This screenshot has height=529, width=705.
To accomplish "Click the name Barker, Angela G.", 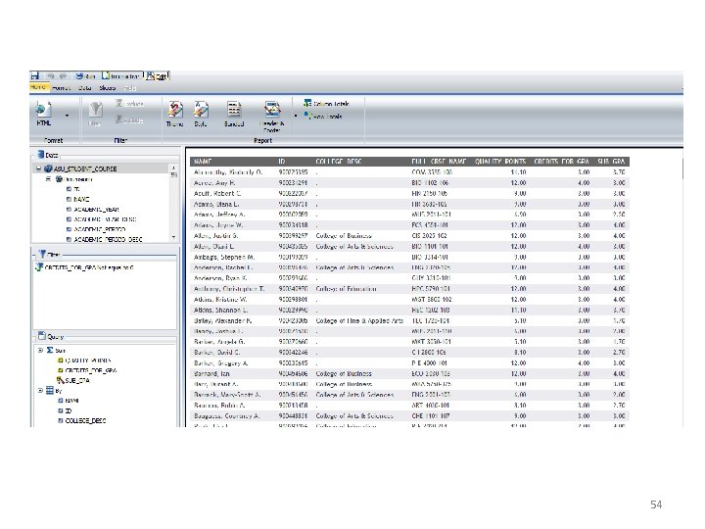I will point(219,342).
